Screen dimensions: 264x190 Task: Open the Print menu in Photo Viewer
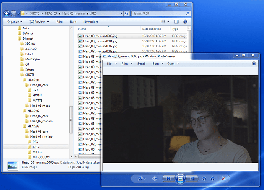127,64
